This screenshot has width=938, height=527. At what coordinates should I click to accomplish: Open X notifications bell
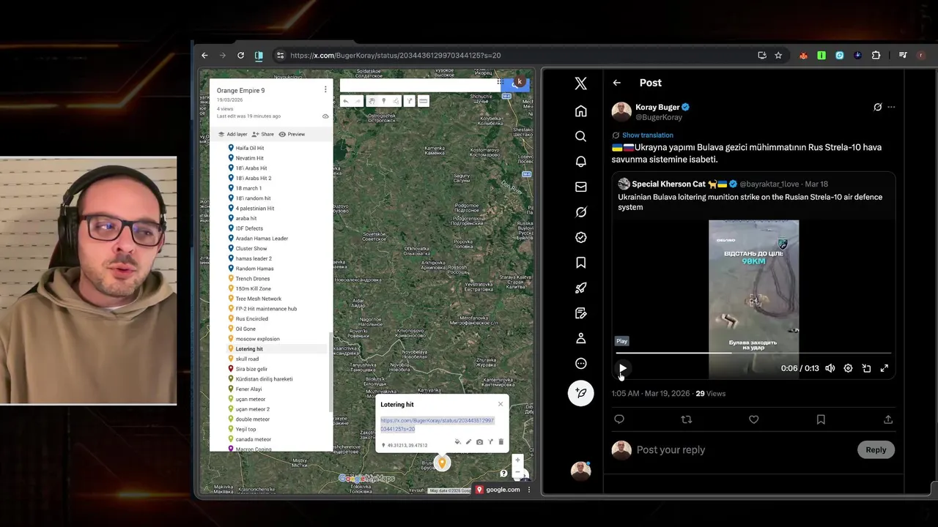580,161
